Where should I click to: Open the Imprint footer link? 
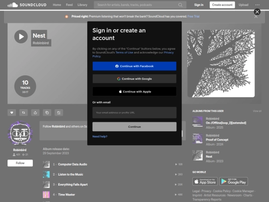(197, 196)
